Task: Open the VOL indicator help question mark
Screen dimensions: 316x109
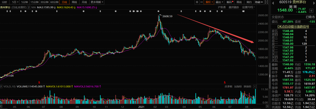Action: click(1, 86)
